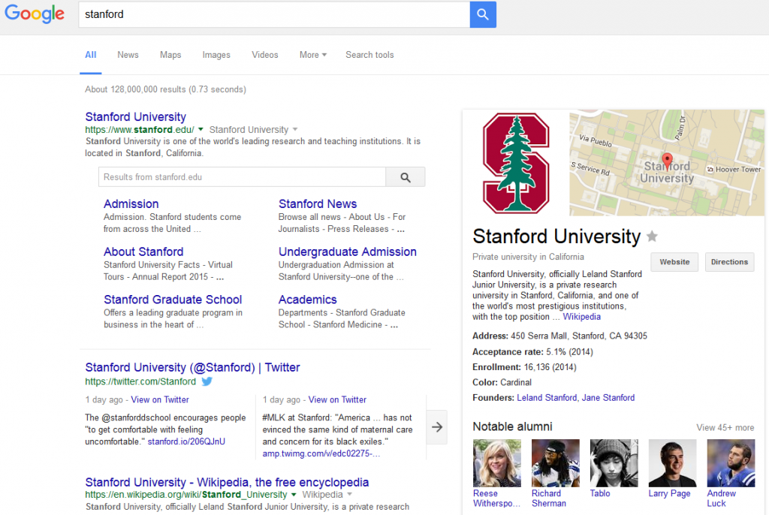Click the blue search magnifying glass button
The height and width of the screenshot is (515, 769).
[x=483, y=14]
